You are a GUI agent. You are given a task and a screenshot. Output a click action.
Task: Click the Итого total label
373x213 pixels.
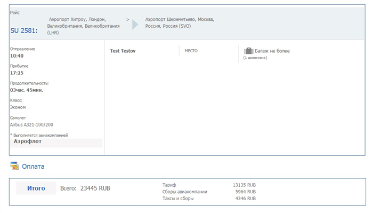[x=36, y=188]
